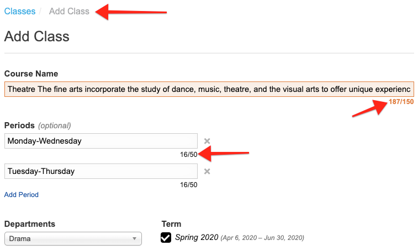418x251 pixels.
Task: Click the Course Name field label
Action: [31, 74]
